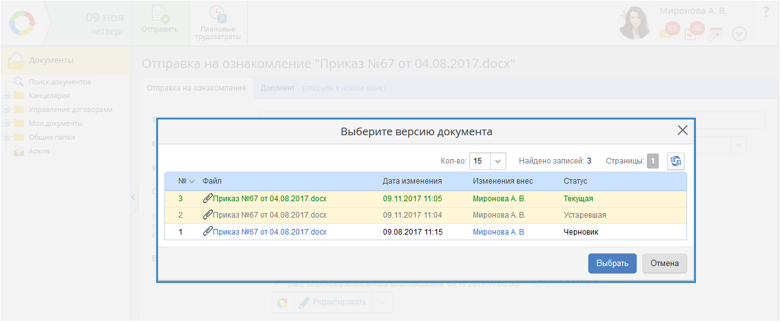This screenshot has height=322, width=781.
Task: Click the Файл column header
Action: [212, 181]
